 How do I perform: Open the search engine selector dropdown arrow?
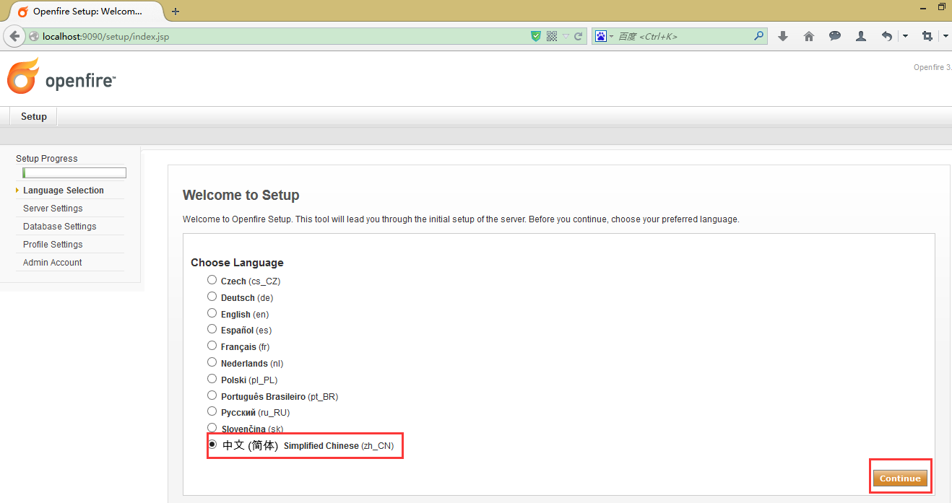point(611,36)
